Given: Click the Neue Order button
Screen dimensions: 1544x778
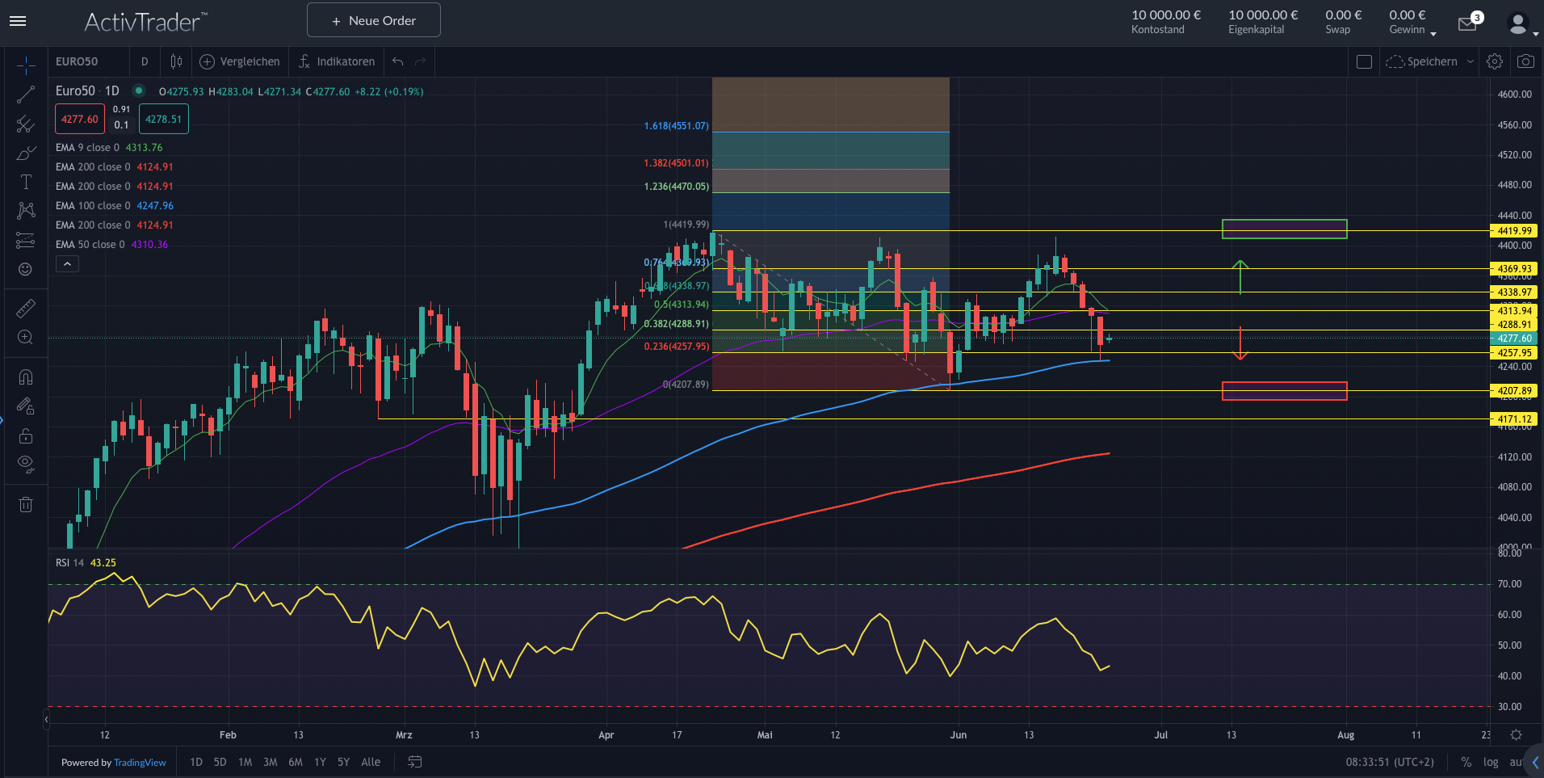Looking at the screenshot, I should (373, 19).
